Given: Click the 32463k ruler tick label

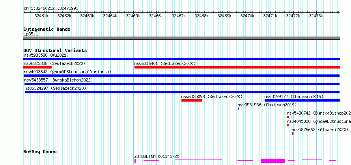Looking at the screenshot, I should tap(87, 16).
